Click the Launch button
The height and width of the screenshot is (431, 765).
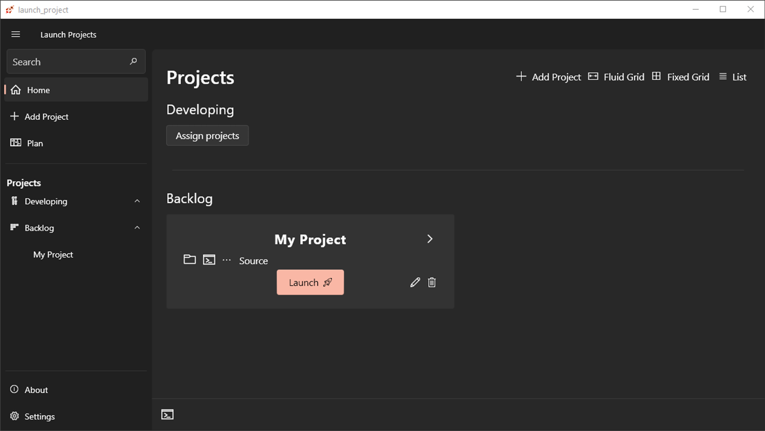(x=310, y=282)
